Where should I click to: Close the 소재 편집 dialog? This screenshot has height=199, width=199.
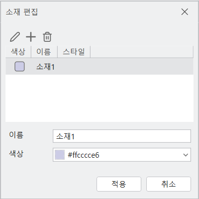tap(185, 12)
